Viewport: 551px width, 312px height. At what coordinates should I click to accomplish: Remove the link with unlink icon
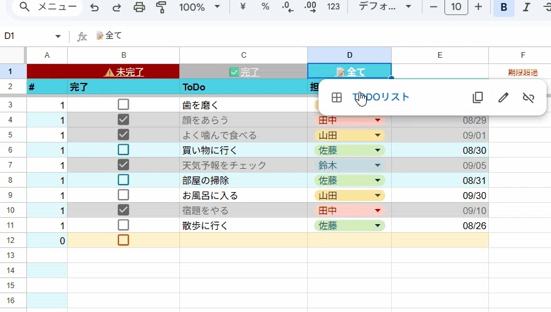click(528, 97)
